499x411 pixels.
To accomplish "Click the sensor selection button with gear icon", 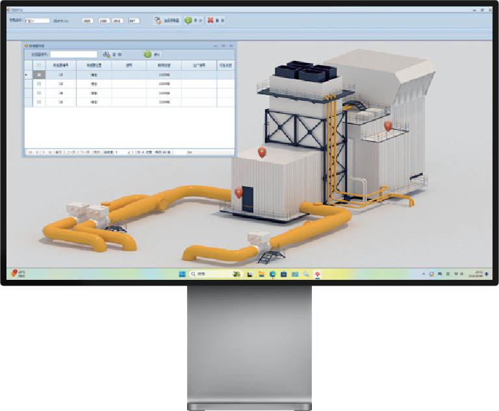I will [x=167, y=21].
